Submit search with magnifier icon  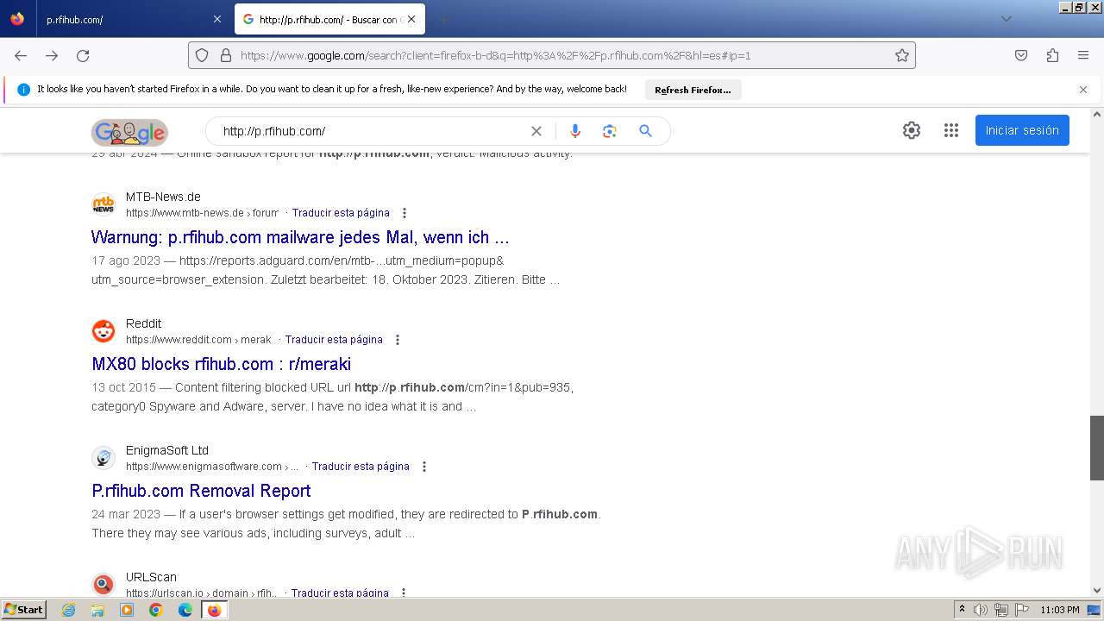tap(645, 131)
